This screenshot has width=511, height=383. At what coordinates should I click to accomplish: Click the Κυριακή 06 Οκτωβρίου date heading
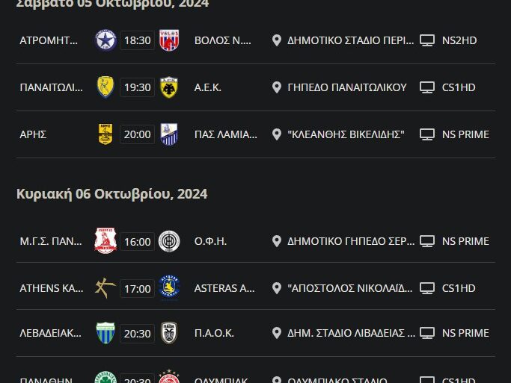click(x=112, y=194)
